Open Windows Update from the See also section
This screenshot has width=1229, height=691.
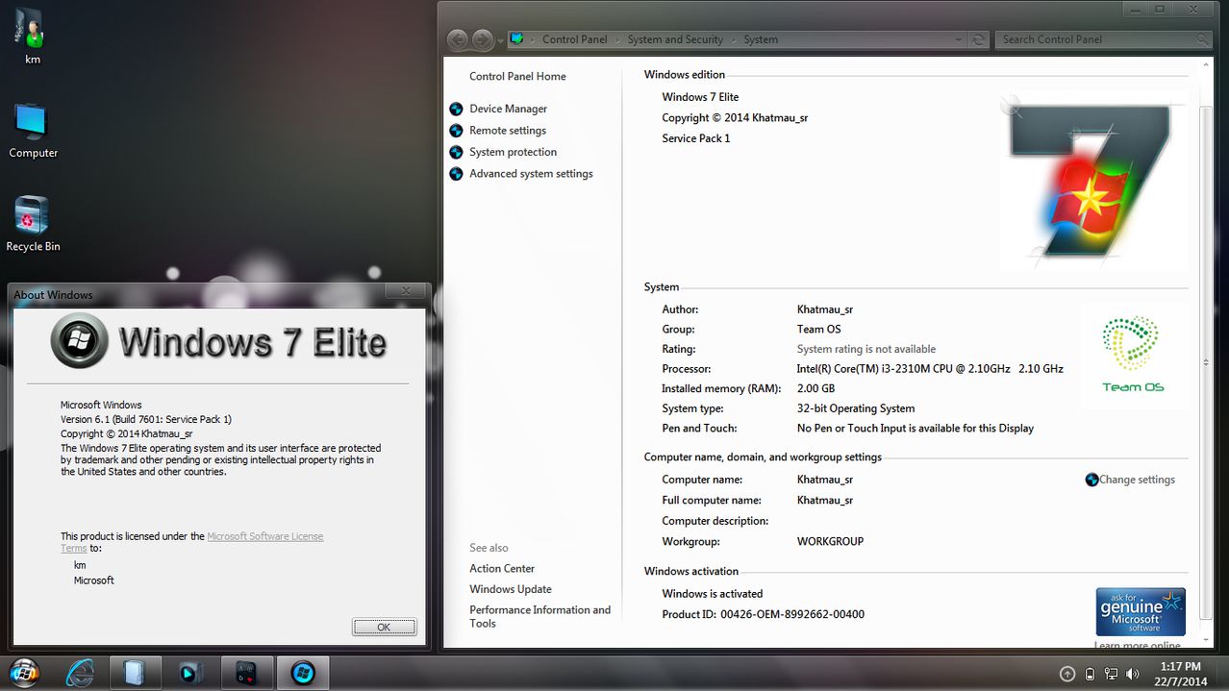click(510, 588)
